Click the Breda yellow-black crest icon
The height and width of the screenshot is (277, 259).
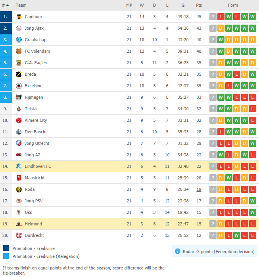coord(19,74)
